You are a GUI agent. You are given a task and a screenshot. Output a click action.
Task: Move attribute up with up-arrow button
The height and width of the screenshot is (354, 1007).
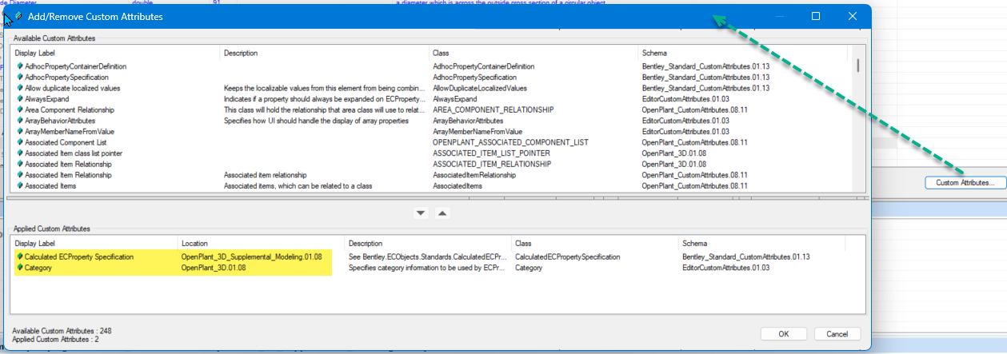pyautogui.click(x=442, y=213)
